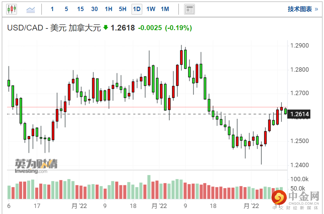Select the 1D daily timeframe
The height and width of the screenshot is (214, 324).
(137, 9)
